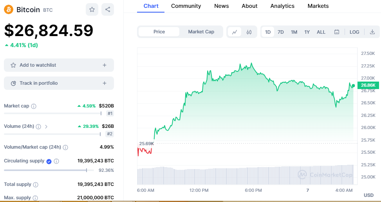Screen dimensions: 381x202
Task: Toggle LOG scale on chart
Action: click(354, 32)
